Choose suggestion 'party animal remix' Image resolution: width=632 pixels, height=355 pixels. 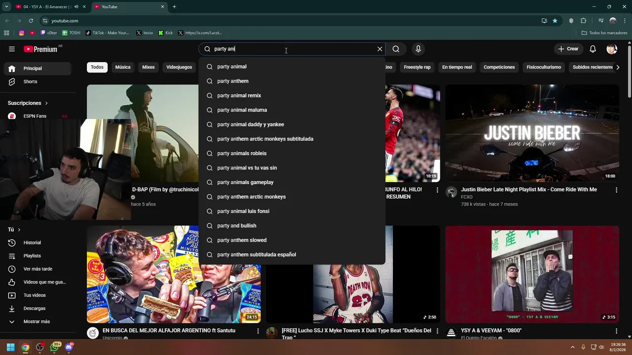(292, 96)
